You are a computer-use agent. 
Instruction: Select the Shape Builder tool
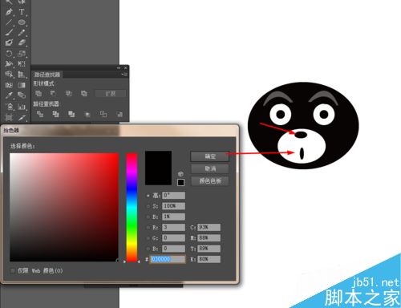pos(9,74)
